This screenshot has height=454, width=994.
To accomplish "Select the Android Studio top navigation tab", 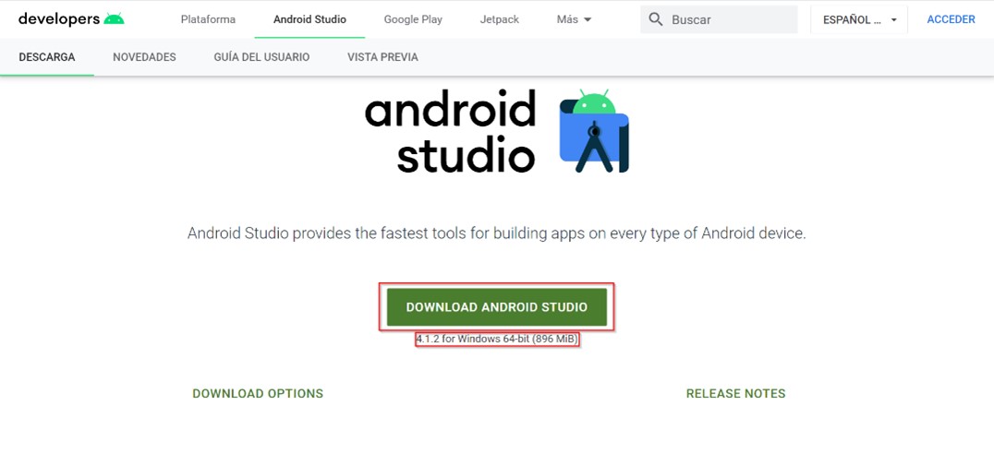I will [309, 19].
